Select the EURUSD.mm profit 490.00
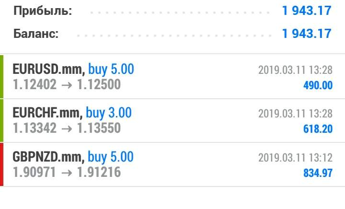This screenshot has width=345, height=209. 317,85
